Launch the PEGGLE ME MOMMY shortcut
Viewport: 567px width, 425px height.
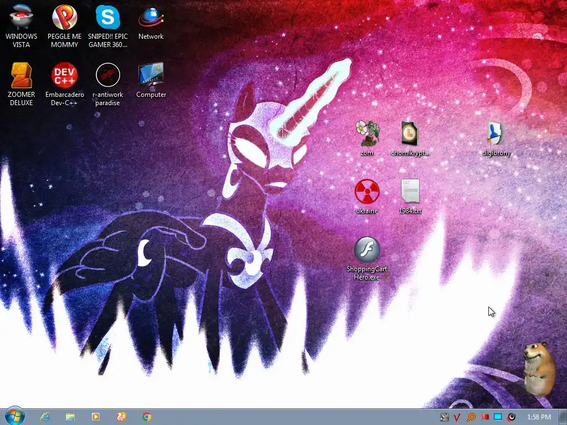tap(64, 26)
